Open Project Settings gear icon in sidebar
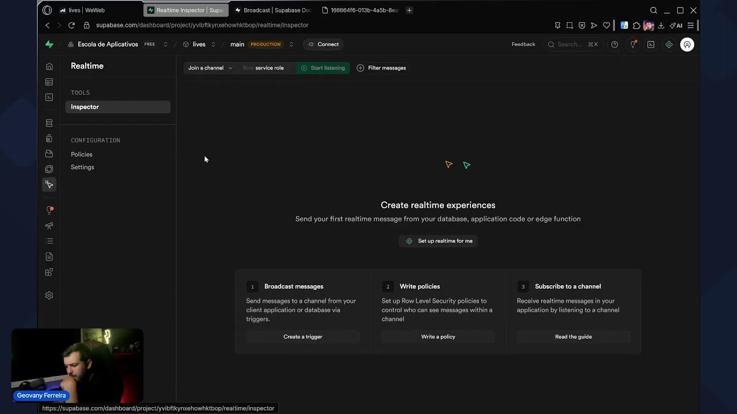The height and width of the screenshot is (414, 737). (x=49, y=296)
